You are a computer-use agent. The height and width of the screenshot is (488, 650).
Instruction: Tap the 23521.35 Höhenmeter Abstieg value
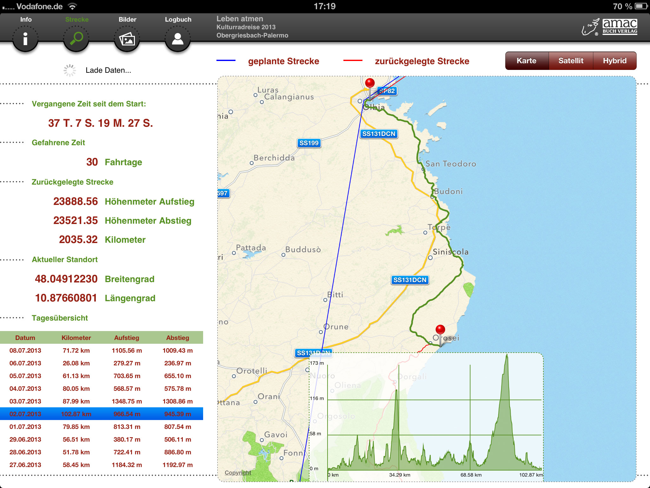(76, 220)
